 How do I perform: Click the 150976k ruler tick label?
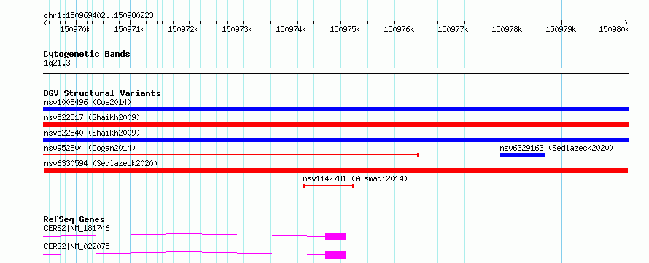pos(399,29)
